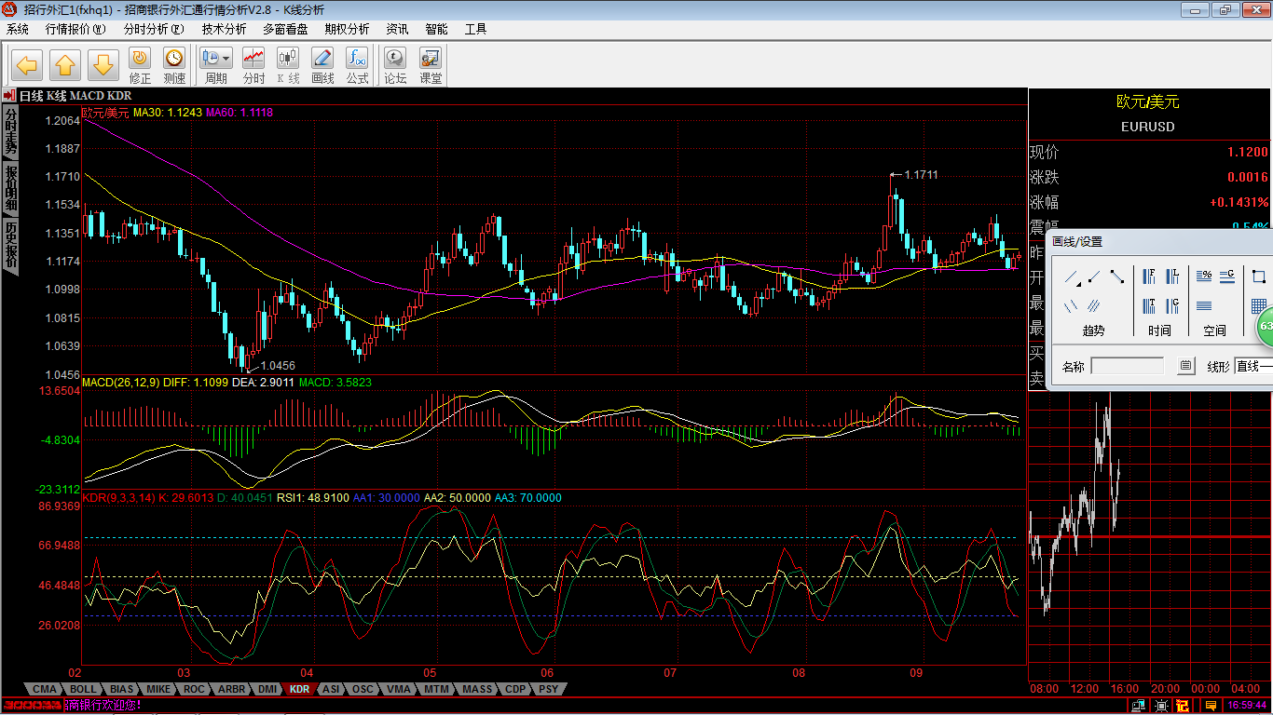Click the 名称 name input field
This screenshot has width=1273, height=715.
click(1127, 367)
